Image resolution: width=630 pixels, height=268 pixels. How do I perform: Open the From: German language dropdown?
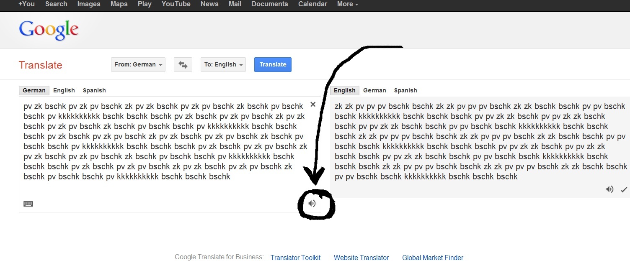tap(138, 65)
